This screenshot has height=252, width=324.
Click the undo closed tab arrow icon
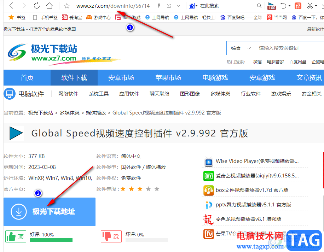tap(283, 6)
